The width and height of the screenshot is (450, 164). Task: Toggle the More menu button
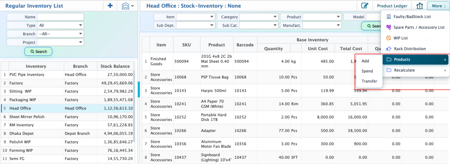pos(438,6)
